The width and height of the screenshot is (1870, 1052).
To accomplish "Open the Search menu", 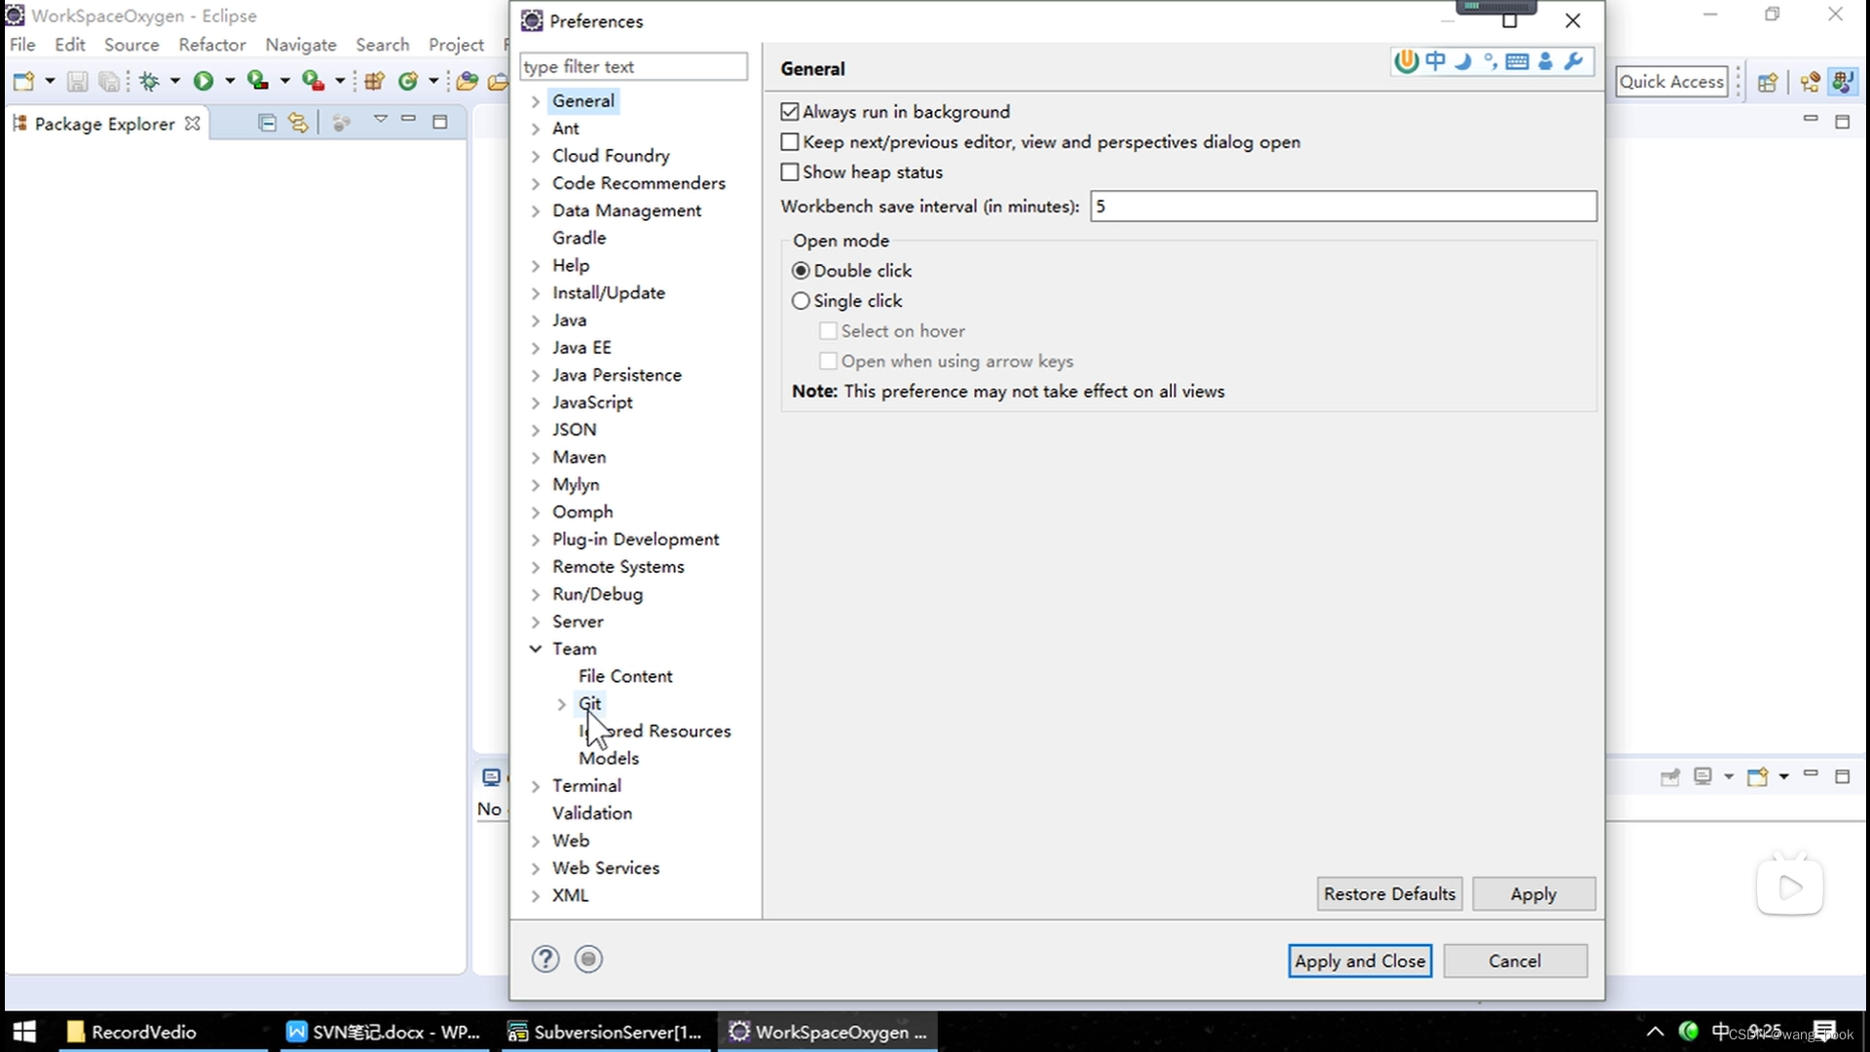I will (x=383, y=45).
